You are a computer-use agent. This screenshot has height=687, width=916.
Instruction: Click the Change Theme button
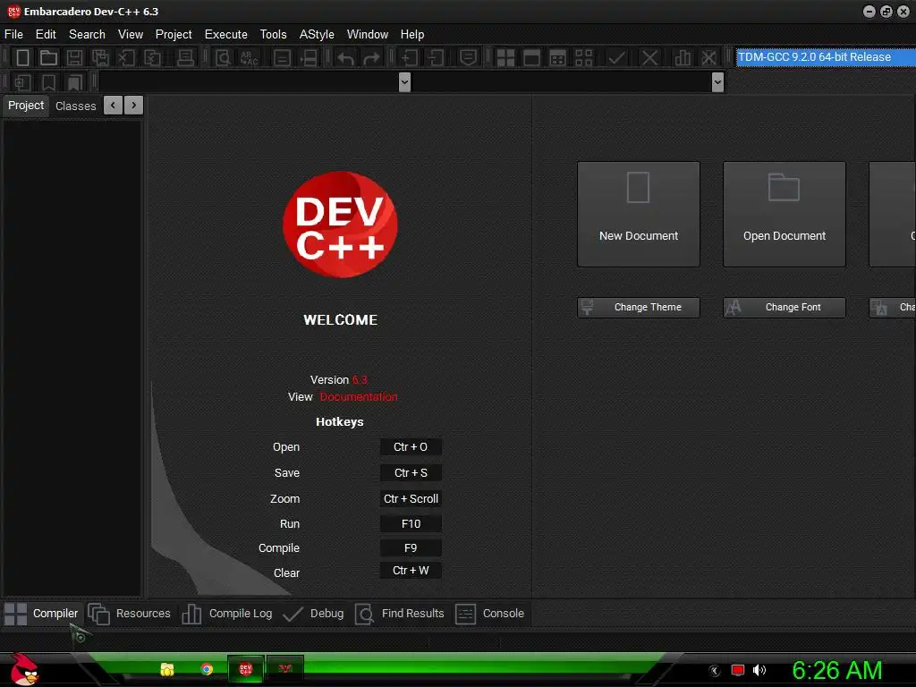pos(639,308)
